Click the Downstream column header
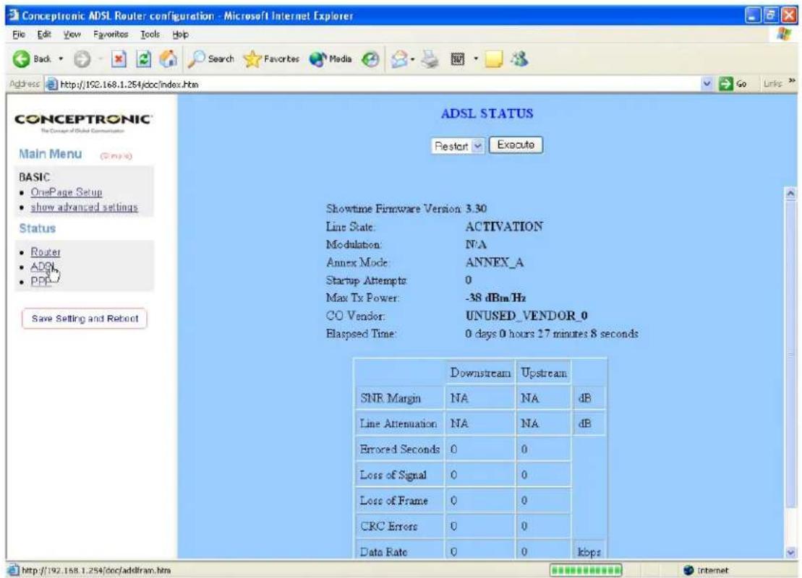Screen dimensions: 802x578 pos(480,373)
